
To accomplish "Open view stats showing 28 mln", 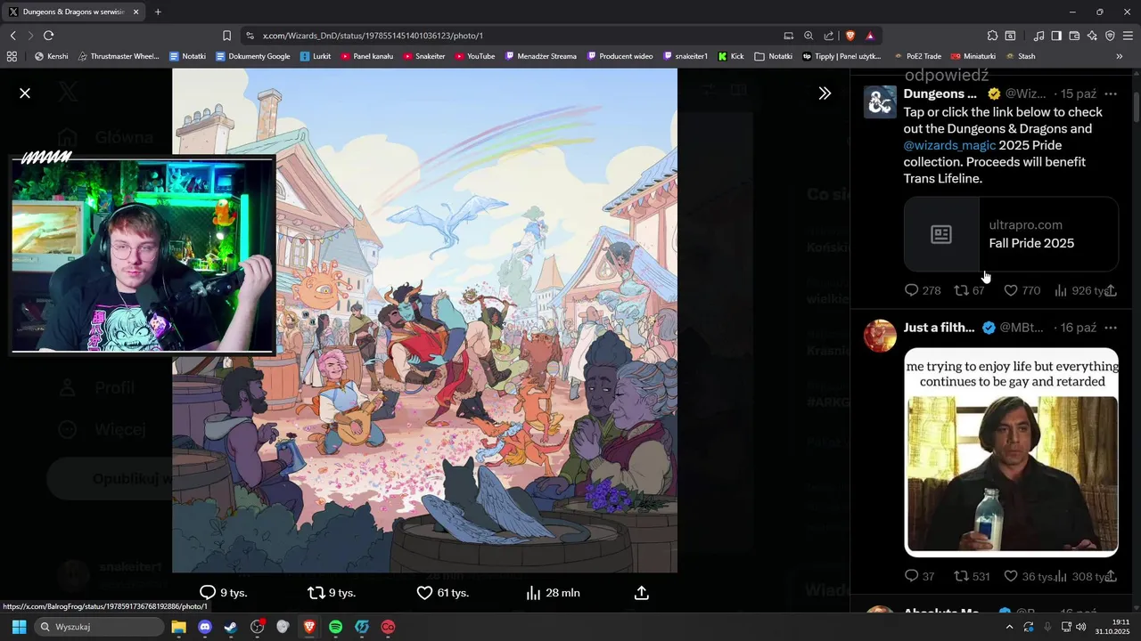I will (x=554, y=593).
